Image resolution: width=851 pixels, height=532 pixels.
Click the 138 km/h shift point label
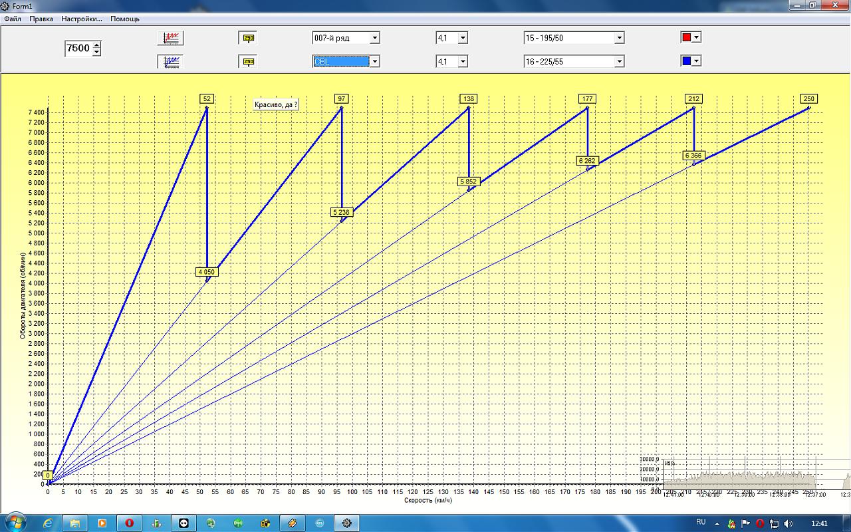pos(469,98)
